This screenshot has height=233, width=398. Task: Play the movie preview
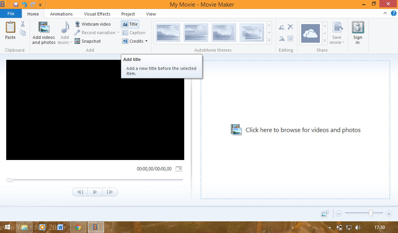(95, 192)
